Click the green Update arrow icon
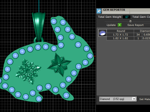The width and height of the screenshot is (150, 112). point(120,25)
